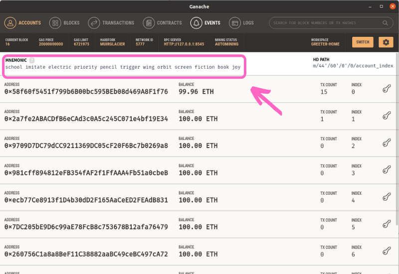Click the GREETER-HOME workspace name
The image size is (399, 274).
click(325, 44)
